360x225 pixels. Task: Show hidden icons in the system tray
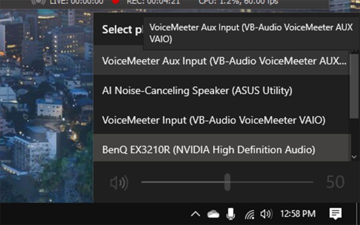(x=195, y=214)
